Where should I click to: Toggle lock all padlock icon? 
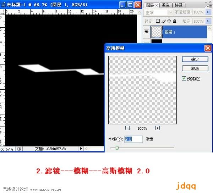(x=175, y=21)
